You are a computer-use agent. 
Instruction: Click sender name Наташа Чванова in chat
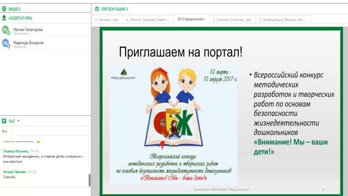[15, 172]
